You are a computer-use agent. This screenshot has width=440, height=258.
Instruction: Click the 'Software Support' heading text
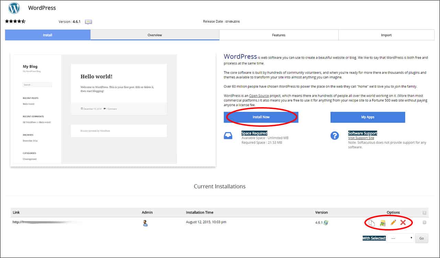(x=363, y=133)
